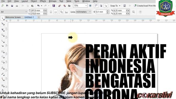This screenshot has height=99, width=176.
Task: Open the Bitmaps menu
Action: [53, 1]
